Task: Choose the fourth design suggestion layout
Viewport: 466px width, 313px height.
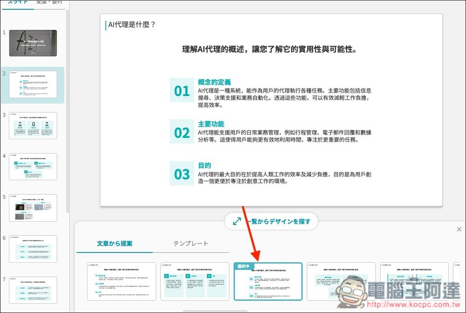Action: coord(341,281)
